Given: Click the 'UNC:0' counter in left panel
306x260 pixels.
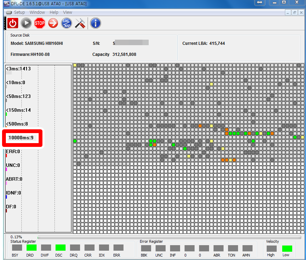Looking at the screenshot, I should [13, 165].
